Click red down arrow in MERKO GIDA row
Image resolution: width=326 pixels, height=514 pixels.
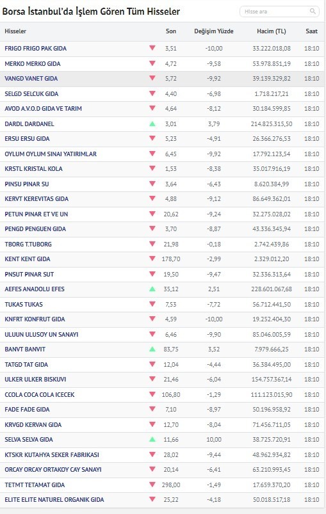click(152, 63)
